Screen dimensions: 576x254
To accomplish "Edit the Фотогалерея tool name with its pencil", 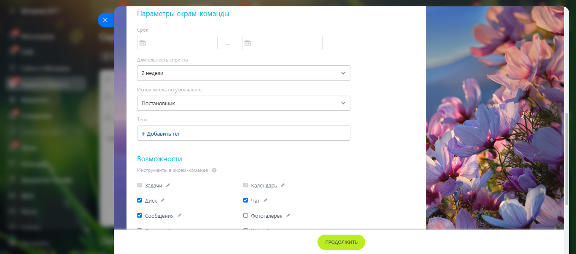I will pos(288,215).
